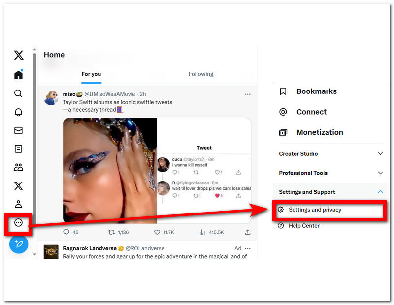Open Lists icon in sidebar
Viewport: 394px width, 305px height.
point(18,149)
